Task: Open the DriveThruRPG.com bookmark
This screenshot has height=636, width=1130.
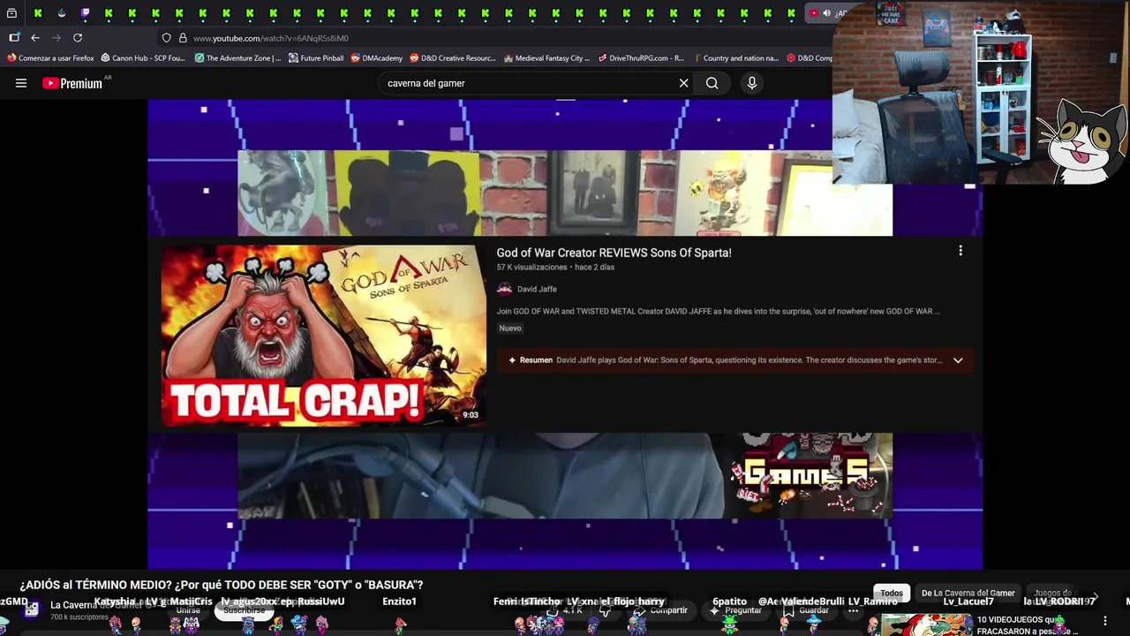Action: pyautogui.click(x=641, y=58)
